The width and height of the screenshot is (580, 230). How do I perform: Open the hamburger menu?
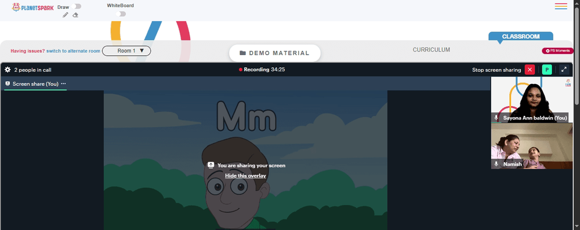[561, 6]
